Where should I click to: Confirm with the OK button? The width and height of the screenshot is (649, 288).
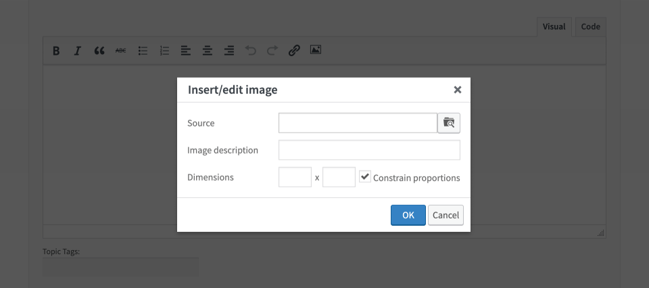(408, 215)
